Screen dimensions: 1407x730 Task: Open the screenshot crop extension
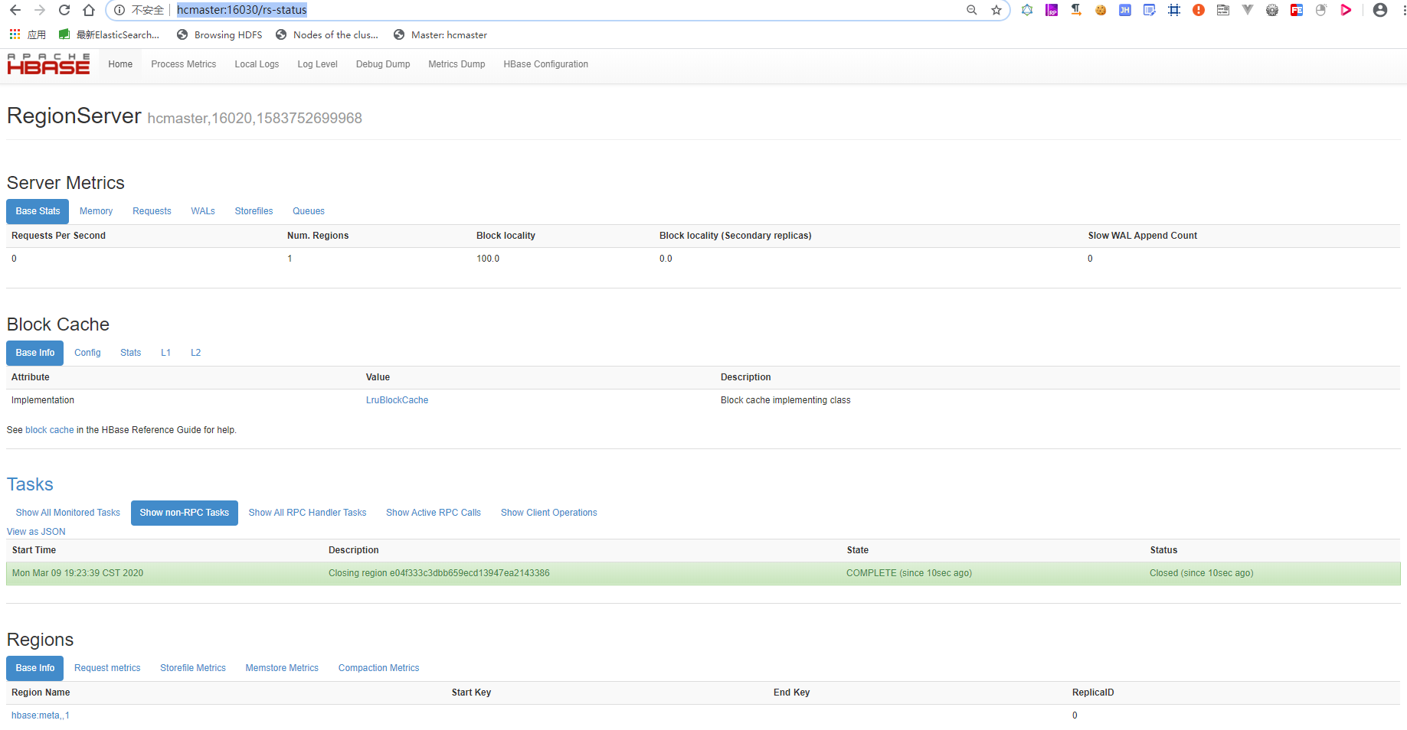(1174, 10)
